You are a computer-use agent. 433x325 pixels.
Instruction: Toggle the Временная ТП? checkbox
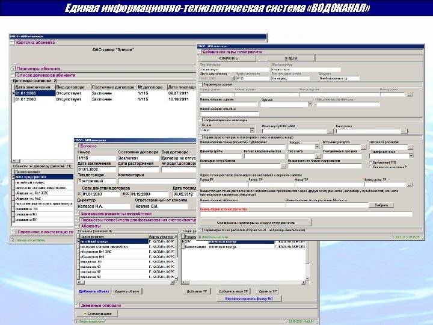(x=370, y=162)
